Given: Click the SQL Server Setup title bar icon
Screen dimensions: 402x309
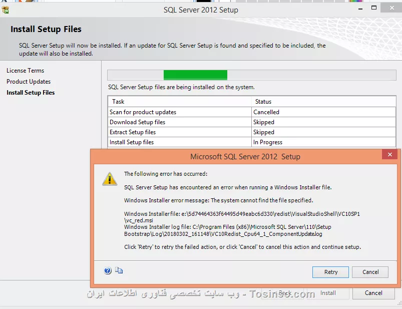Looking at the screenshot, I should (x=5, y=10).
